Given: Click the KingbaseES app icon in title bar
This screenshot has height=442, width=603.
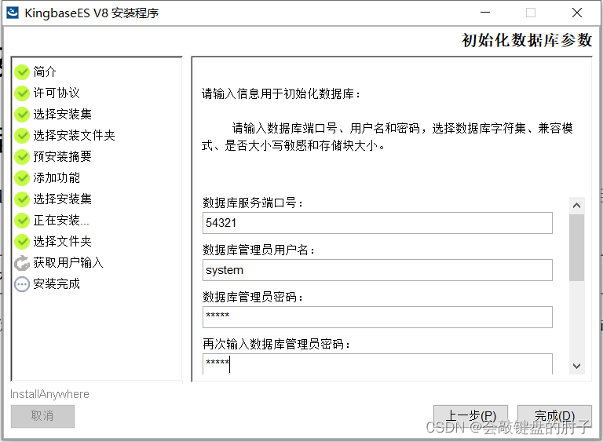Looking at the screenshot, I should 13,13.
